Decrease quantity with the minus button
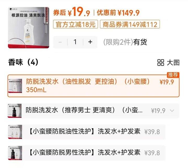 [60, 42]
